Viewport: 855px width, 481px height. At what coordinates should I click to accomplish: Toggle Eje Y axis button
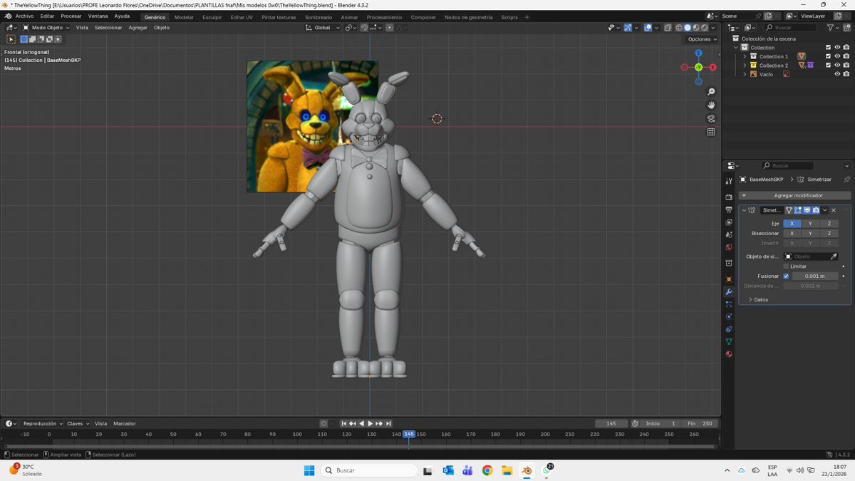tap(810, 224)
